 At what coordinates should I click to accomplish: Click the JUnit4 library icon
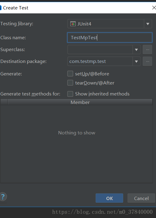point(73,24)
